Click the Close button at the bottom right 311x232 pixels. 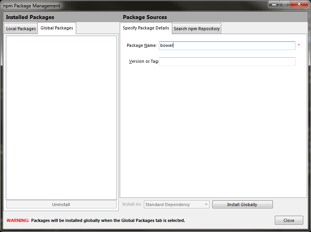[x=289, y=220]
